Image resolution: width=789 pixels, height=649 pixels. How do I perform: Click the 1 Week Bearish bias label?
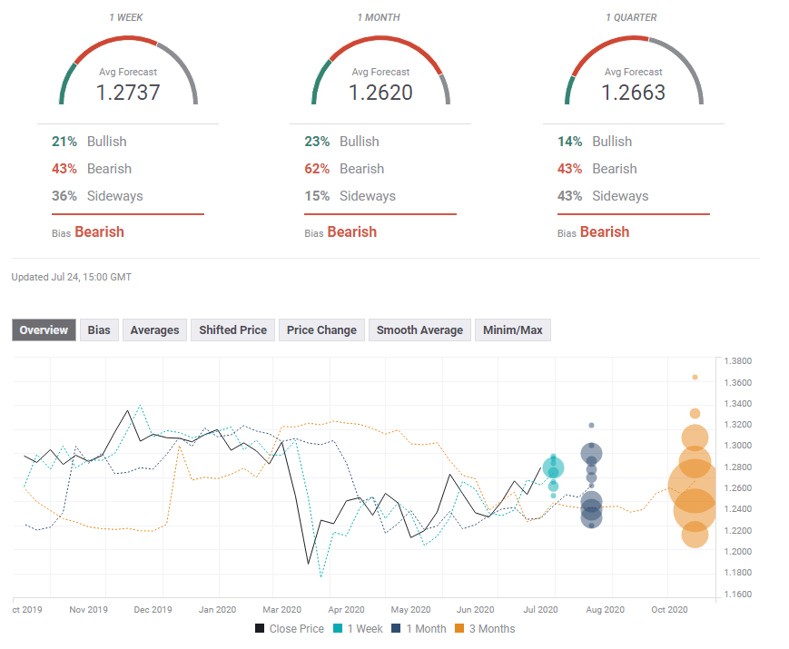coord(99,232)
